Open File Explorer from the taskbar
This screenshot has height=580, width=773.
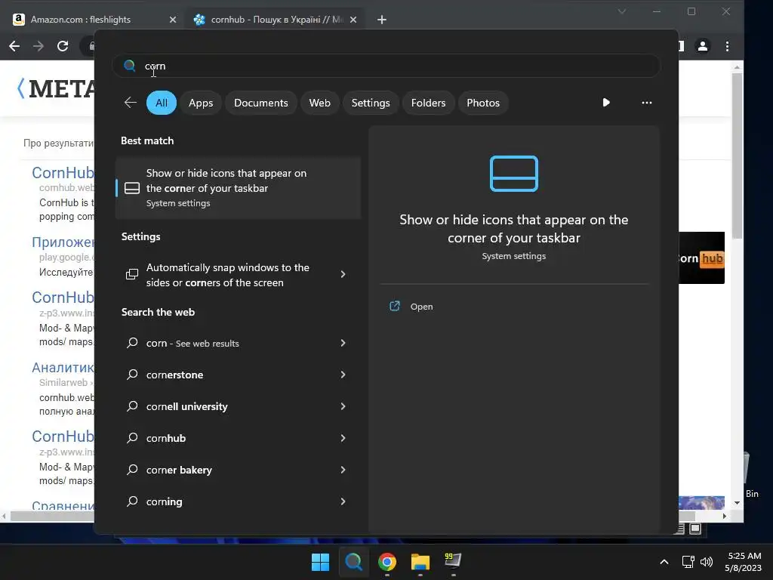pos(420,562)
